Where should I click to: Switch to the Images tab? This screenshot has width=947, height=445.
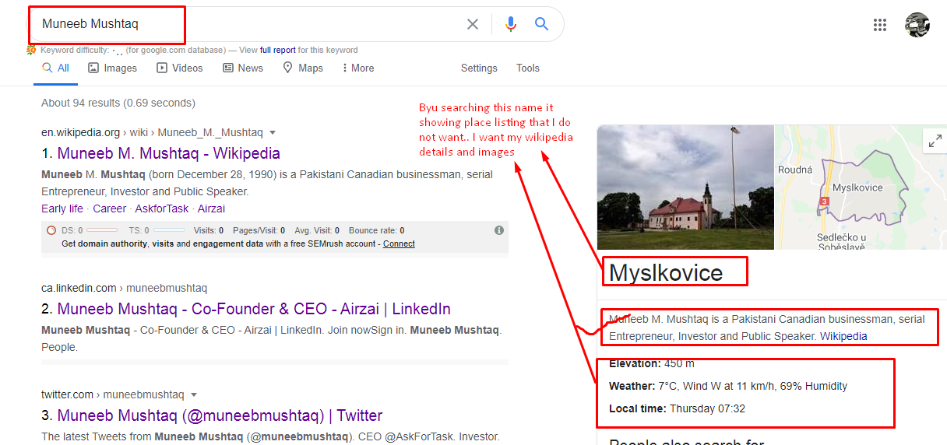[x=112, y=68]
